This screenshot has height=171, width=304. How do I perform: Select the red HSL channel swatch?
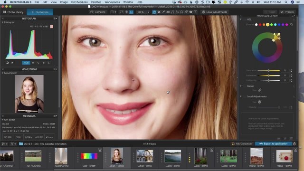coord(260,25)
